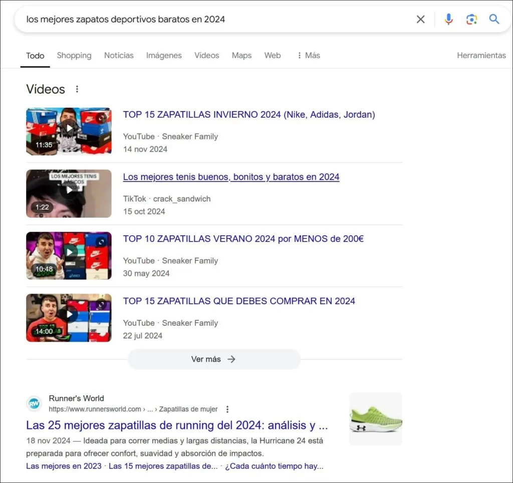Open the Imágenes tab
Viewport: 513px width, 483px height.
164,55
